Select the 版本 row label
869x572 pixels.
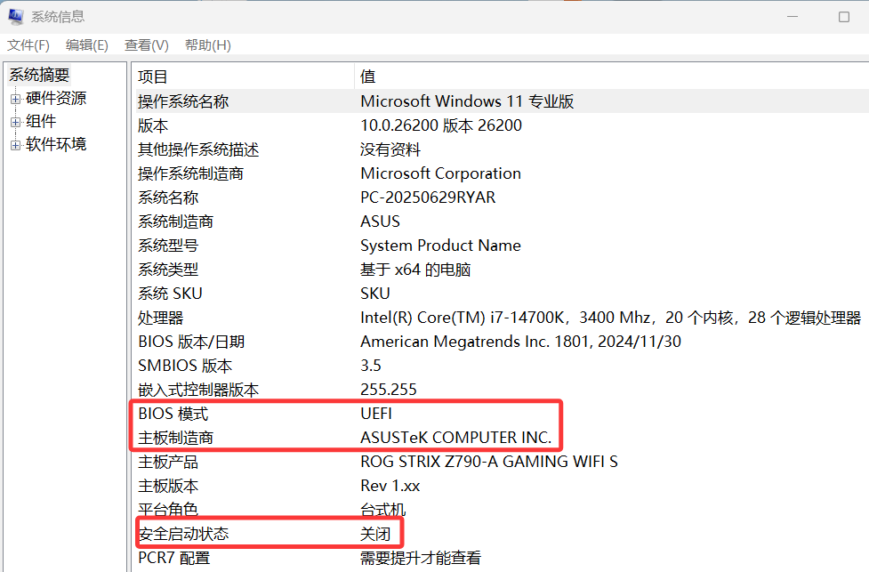pos(153,125)
